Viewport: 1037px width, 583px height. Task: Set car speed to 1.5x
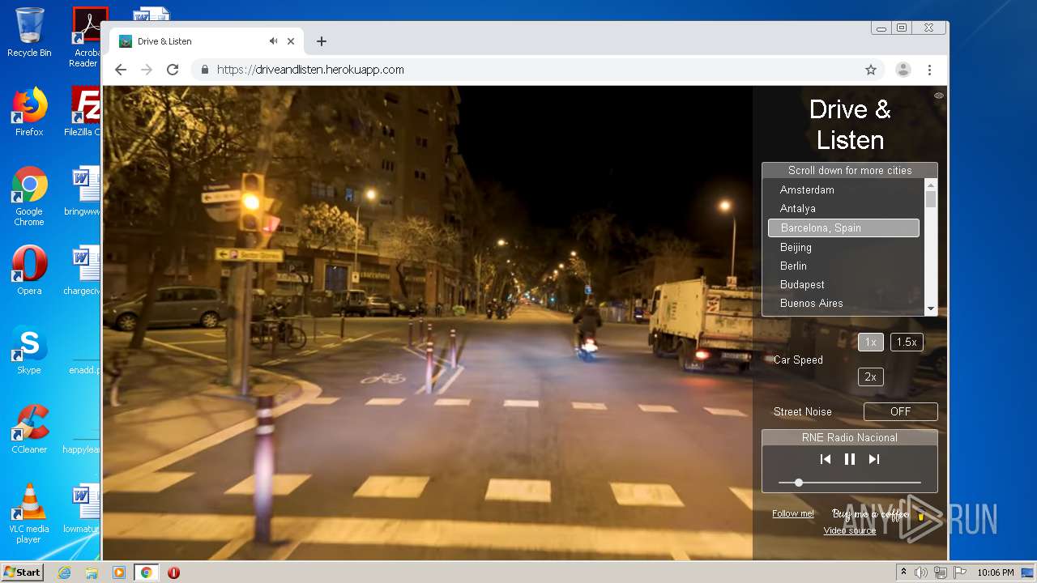pyautogui.click(x=907, y=342)
